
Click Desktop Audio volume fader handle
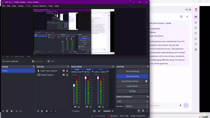click(x=74, y=85)
